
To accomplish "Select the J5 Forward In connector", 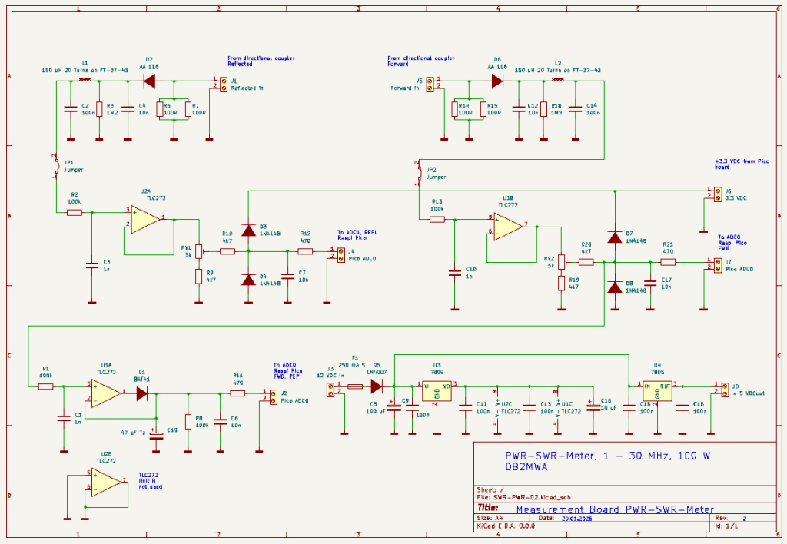I will click(430, 83).
